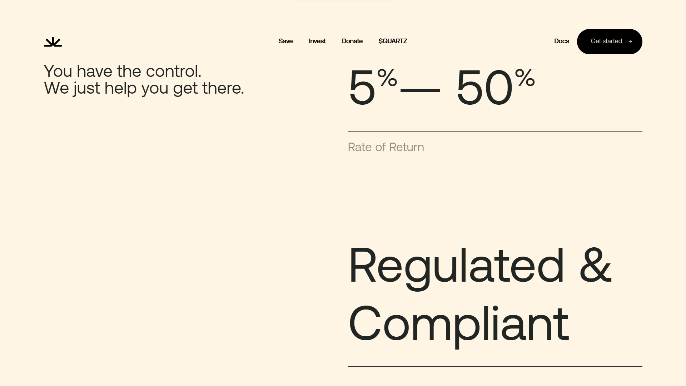The width and height of the screenshot is (686, 386).
Task: Click the black Get started button
Action: 610,41
